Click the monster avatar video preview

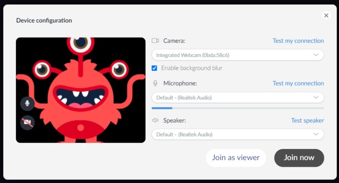pos(81,90)
